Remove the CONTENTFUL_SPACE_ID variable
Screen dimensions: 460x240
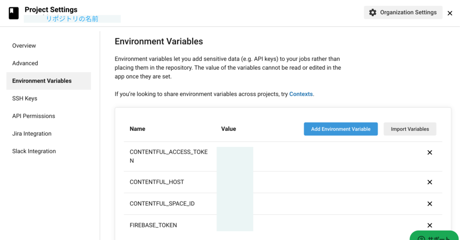pos(429,204)
